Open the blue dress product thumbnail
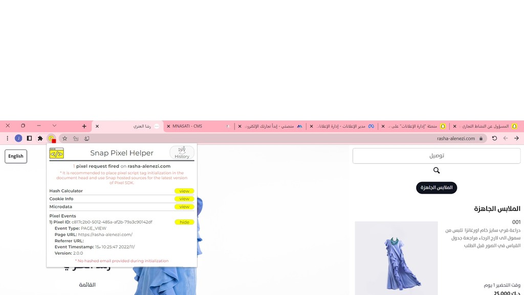This screenshot has width=524, height=295. pos(397,258)
